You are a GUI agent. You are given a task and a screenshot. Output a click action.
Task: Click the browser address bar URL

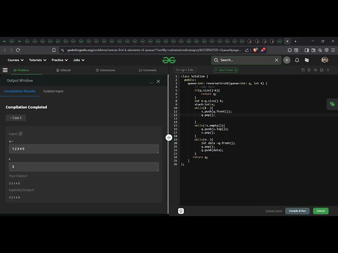coord(154,50)
